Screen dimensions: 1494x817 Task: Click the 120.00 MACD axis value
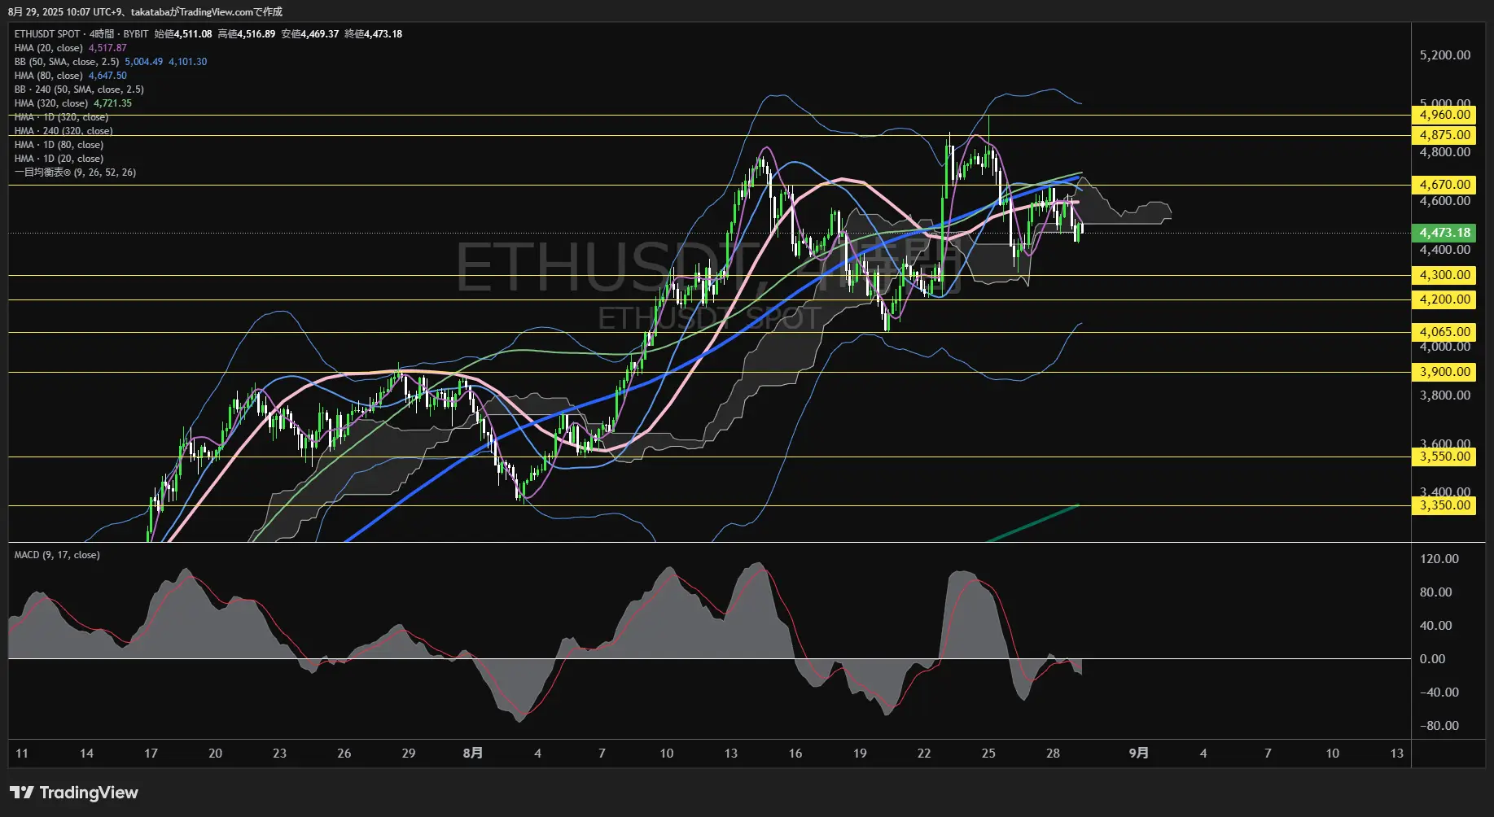pyautogui.click(x=1439, y=559)
